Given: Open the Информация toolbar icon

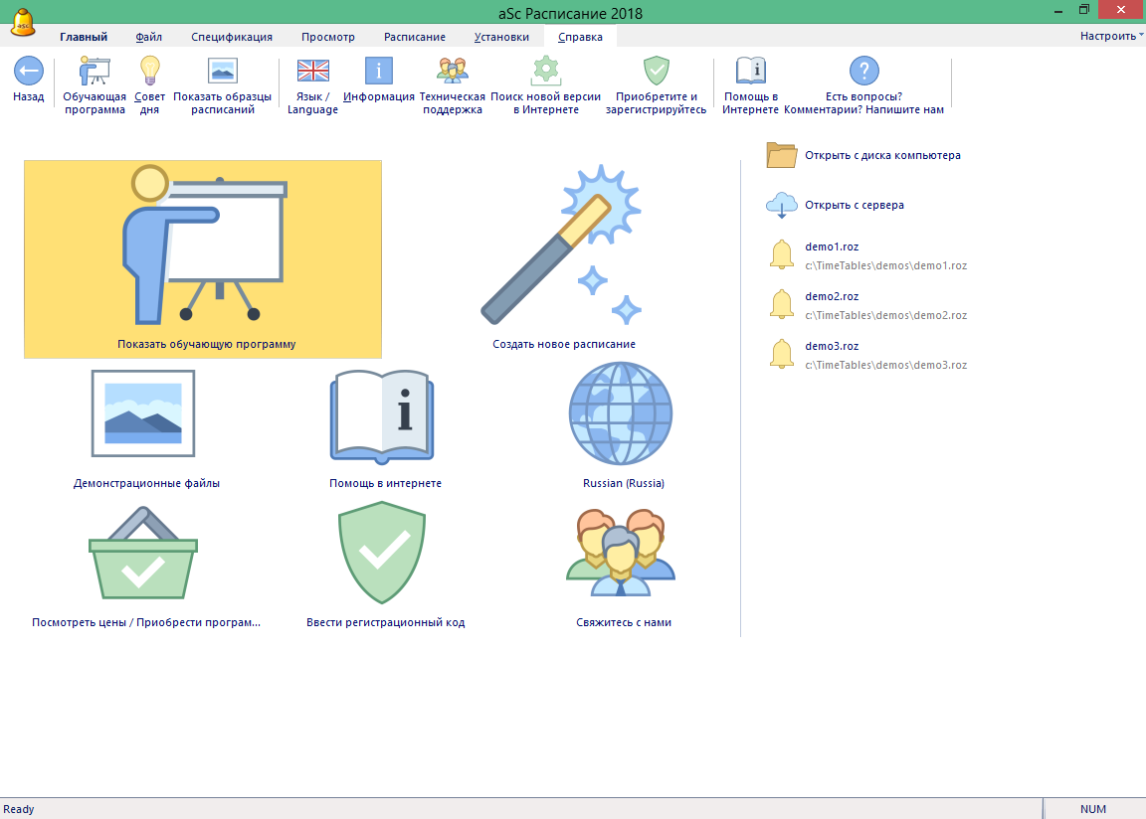Looking at the screenshot, I should tap(379, 72).
